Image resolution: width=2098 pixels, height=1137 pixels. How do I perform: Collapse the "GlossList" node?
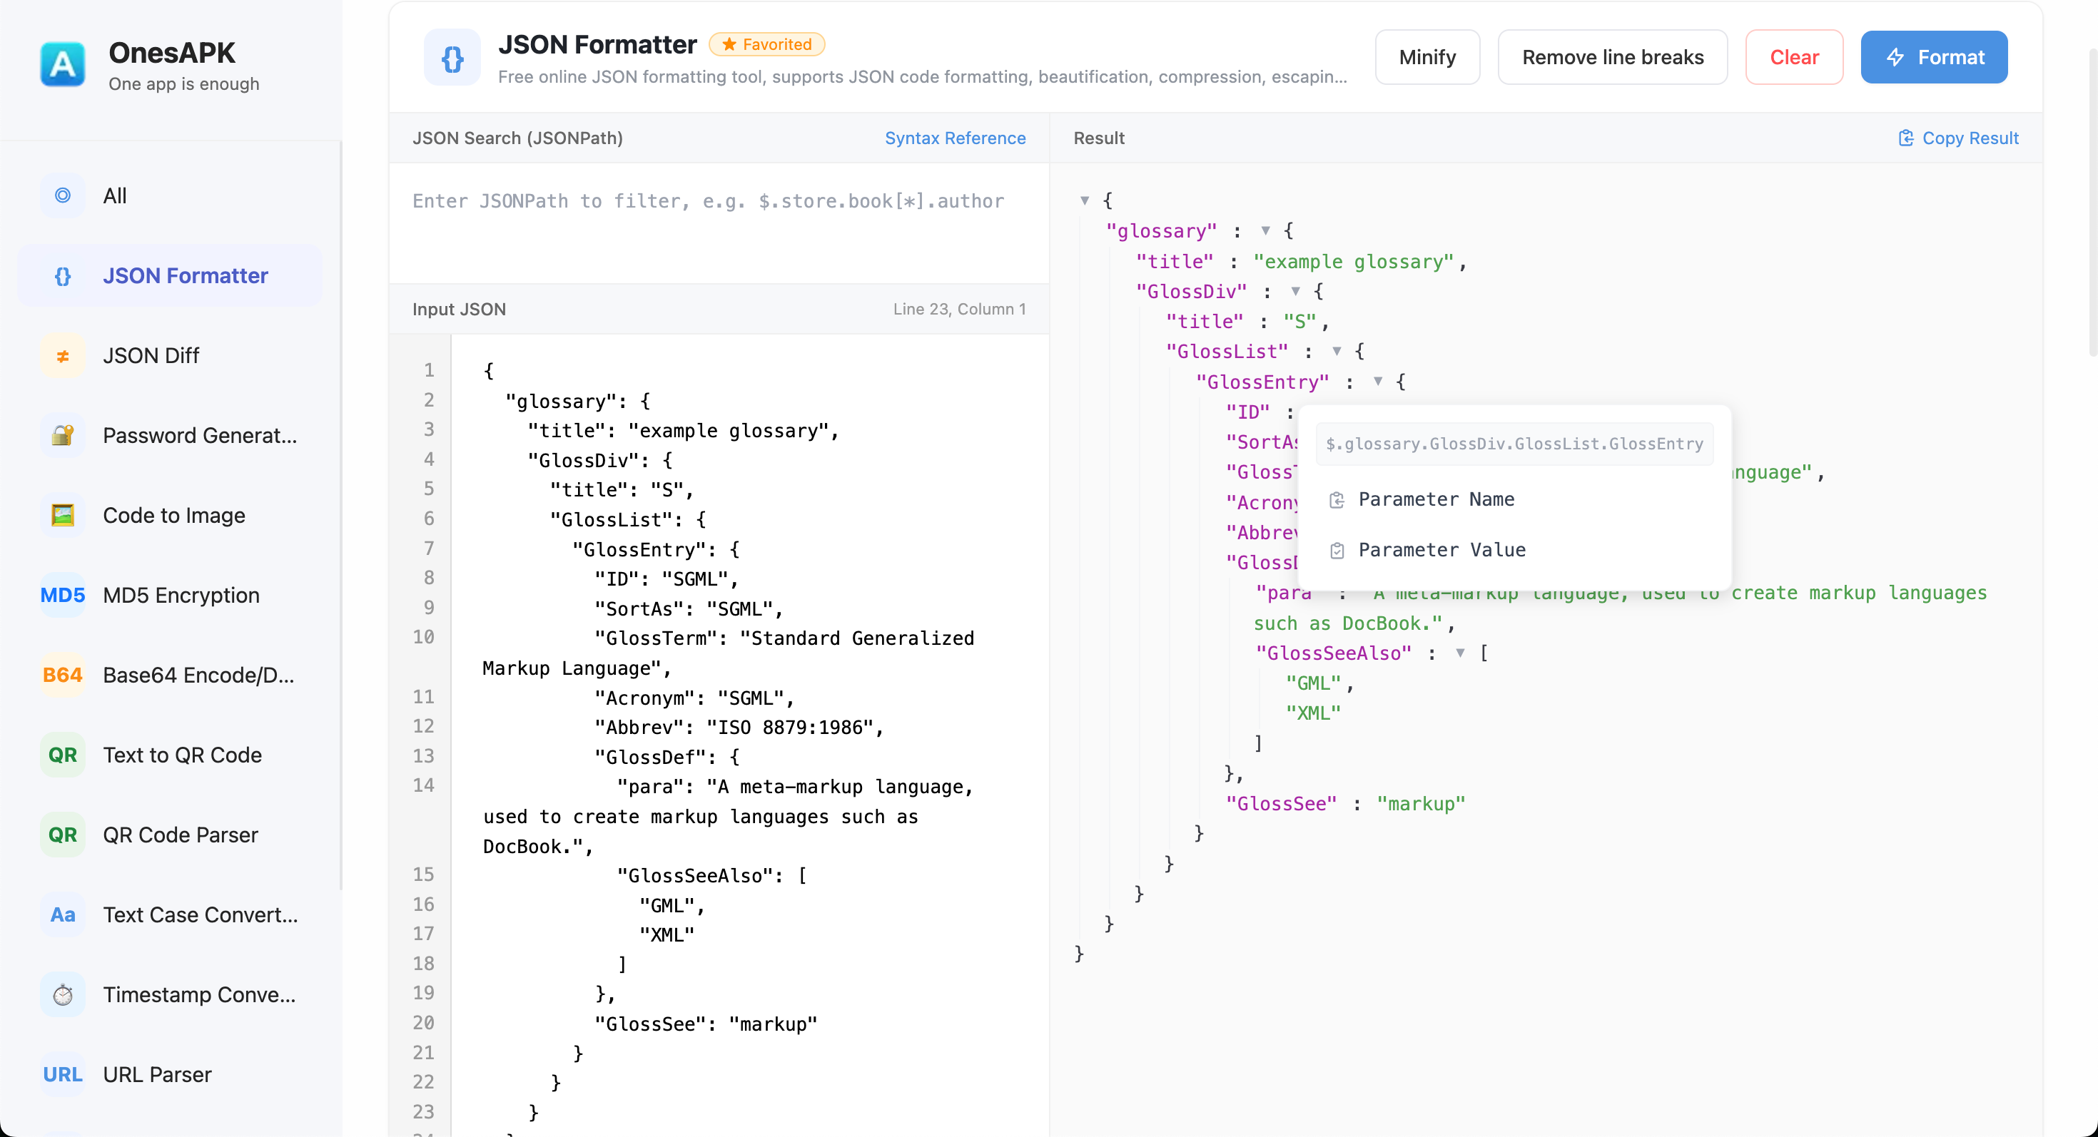point(1337,352)
